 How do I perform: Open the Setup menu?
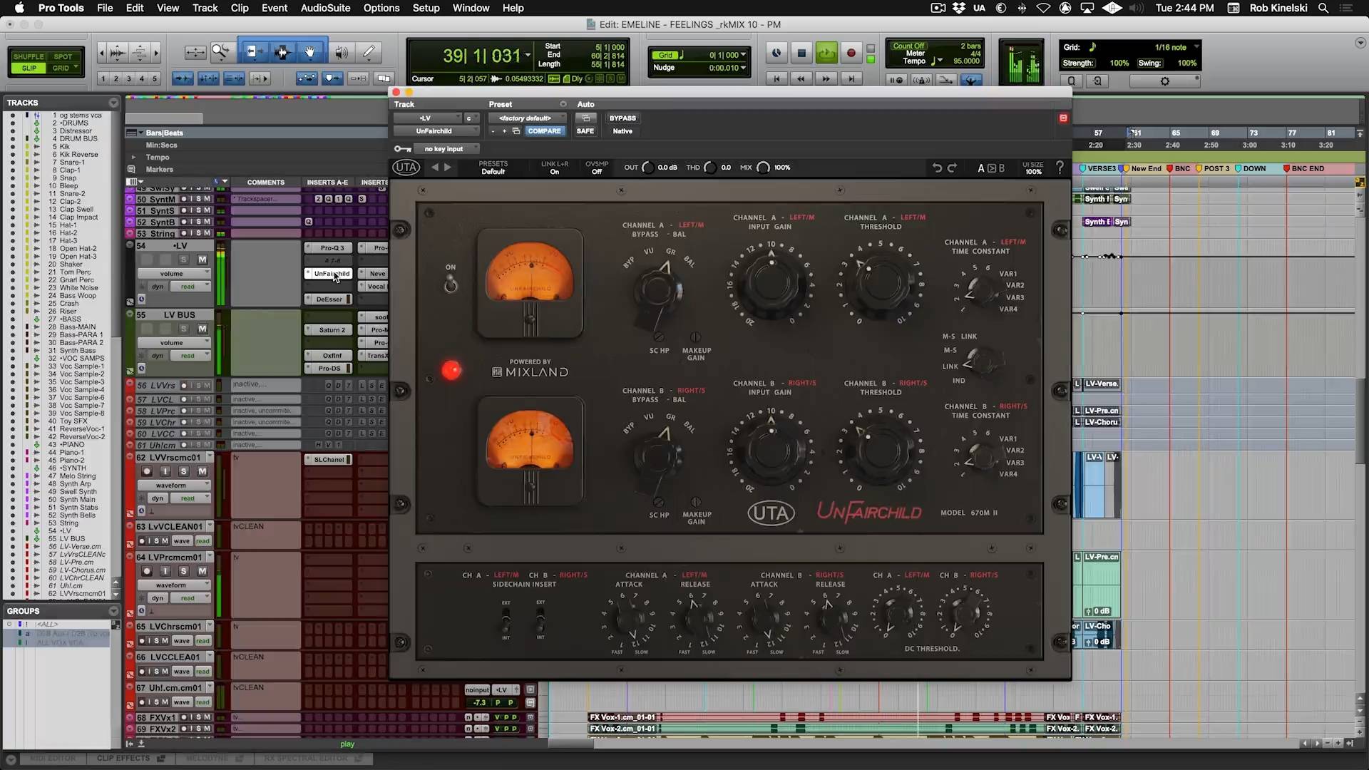(x=426, y=8)
